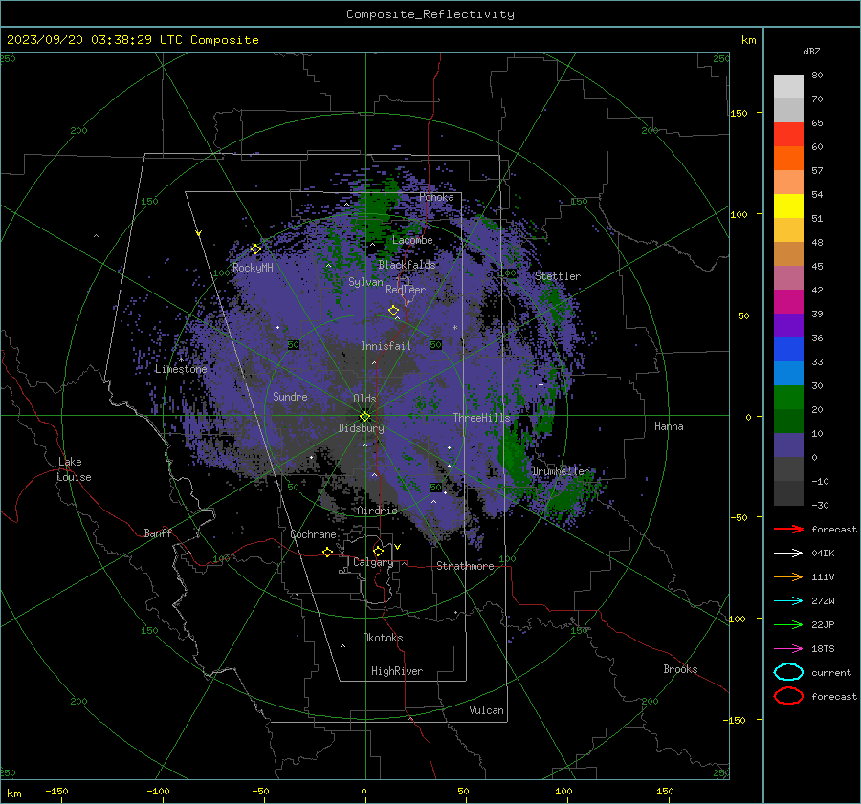Click the magenta 18TS arrow in legend
Viewport: 861px width, 804px height.
pyautogui.click(x=788, y=648)
